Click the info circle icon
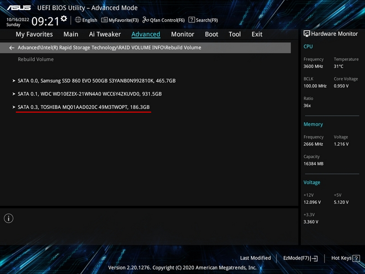365x274 pixels. pyautogui.click(x=9, y=218)
